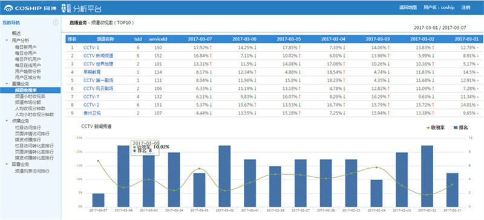This screenshot has height=220, width=484.
Task: Click the 频道名称 column header
Action: [x=105, y=39]
